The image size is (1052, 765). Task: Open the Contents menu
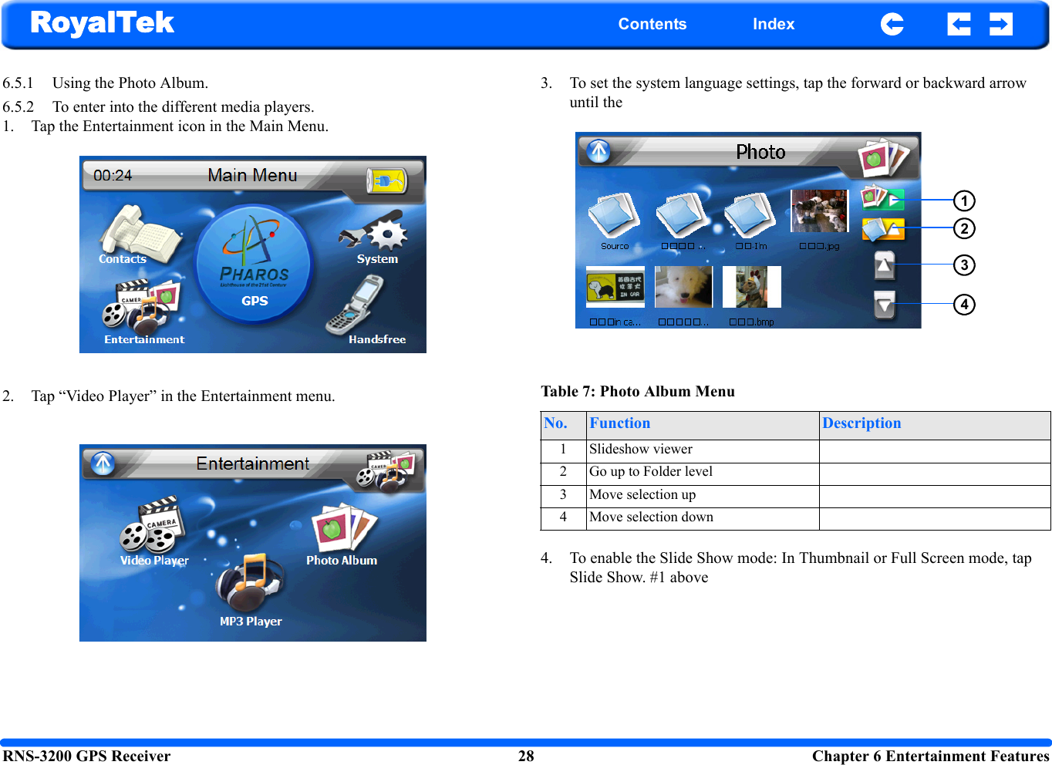[652, 24]
